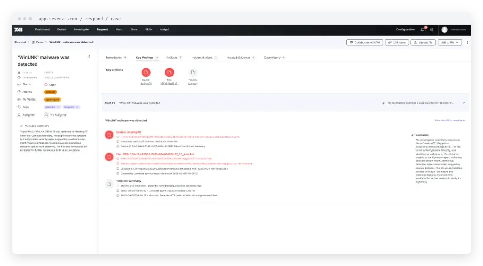Click the address bar app.sevenai.com / respond / case
Viewport: 483px width, 266px height.
click(x=80, y=19)
